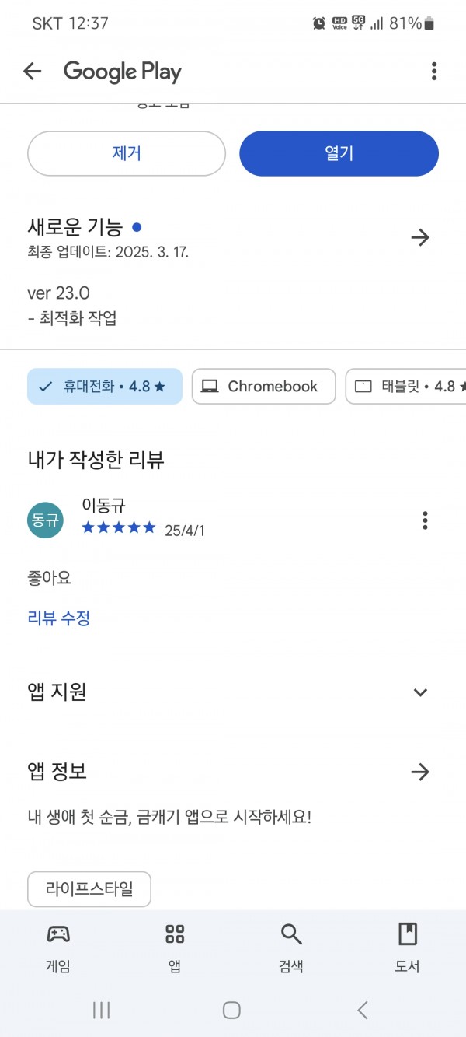Open 앱 정보 details arrow

420,772
